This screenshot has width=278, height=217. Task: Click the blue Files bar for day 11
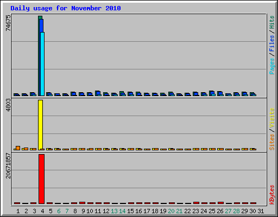[x=98, y=93]
